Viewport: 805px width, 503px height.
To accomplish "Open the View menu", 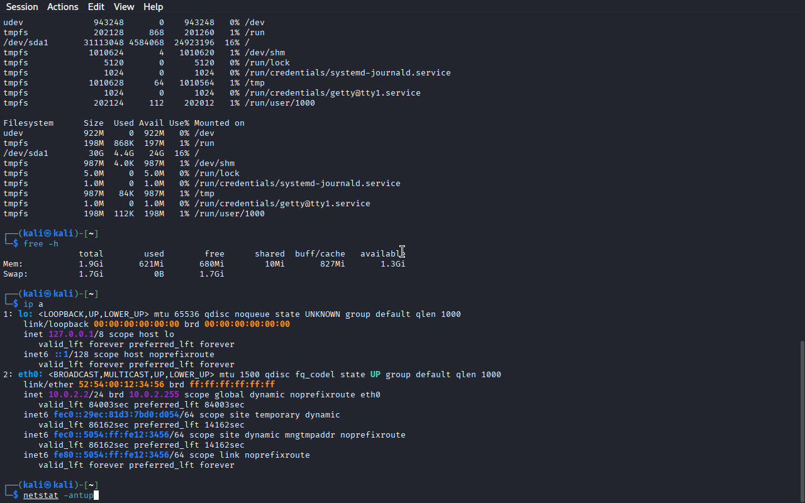I will (x=124, y=7).
